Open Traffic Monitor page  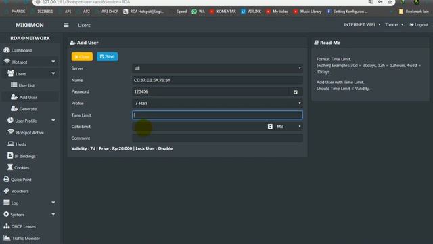pyautogui.click(x=22, y=238)
